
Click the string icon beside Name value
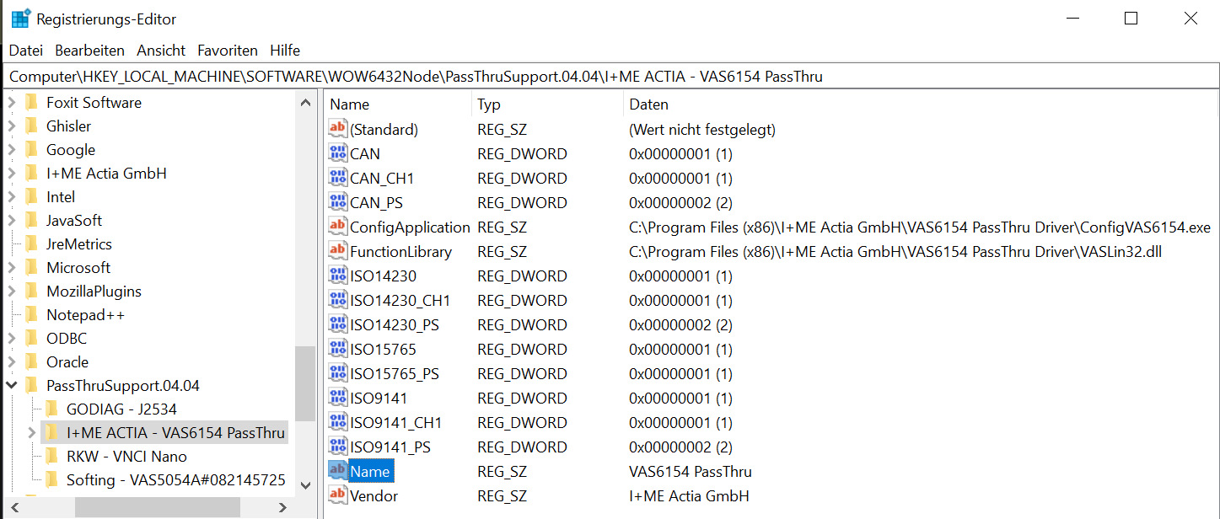(x=338, y=471)
